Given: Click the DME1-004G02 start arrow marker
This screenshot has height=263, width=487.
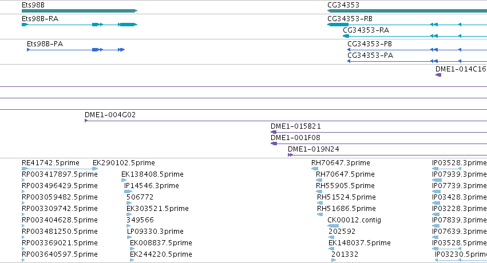Looking at the screenshot, I should click(86, 121).
